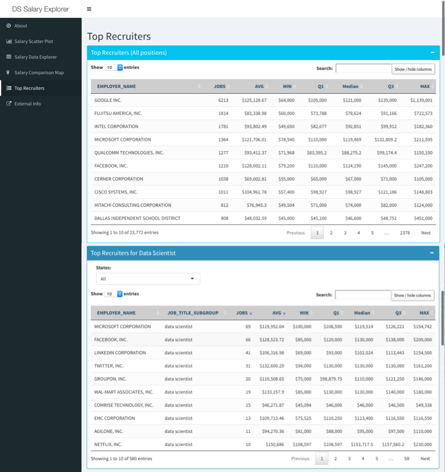Select CERNER CORPORATION row
This screenshot has width=445, height=472.
[263, 179]
